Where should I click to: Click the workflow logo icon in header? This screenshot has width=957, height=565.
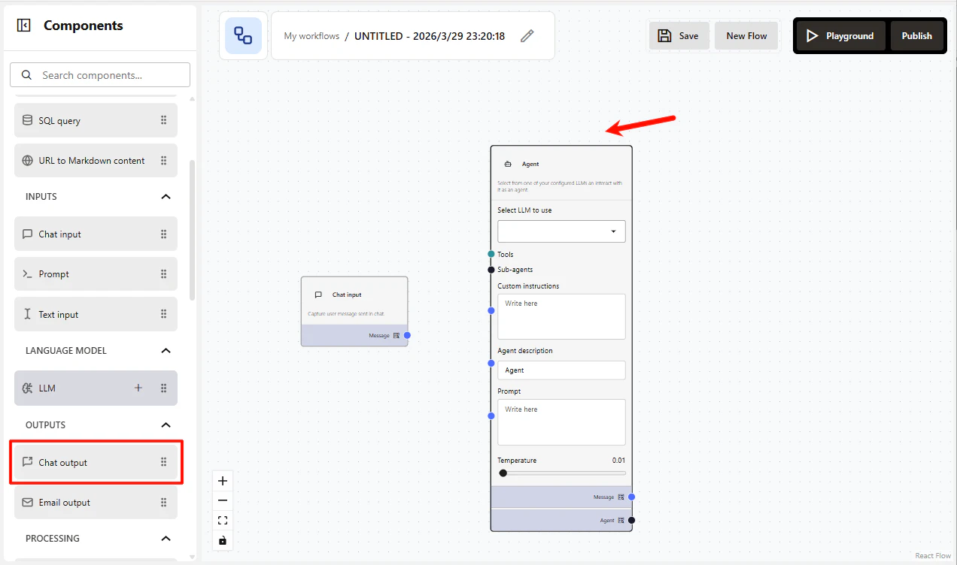tap(243, 36)
